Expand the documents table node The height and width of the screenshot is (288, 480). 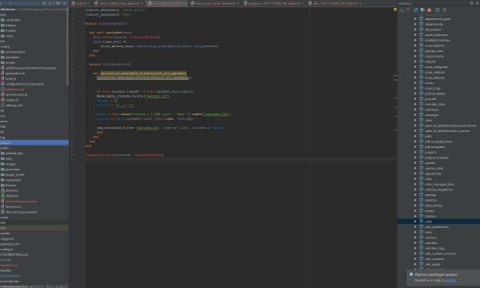(415, 30)
